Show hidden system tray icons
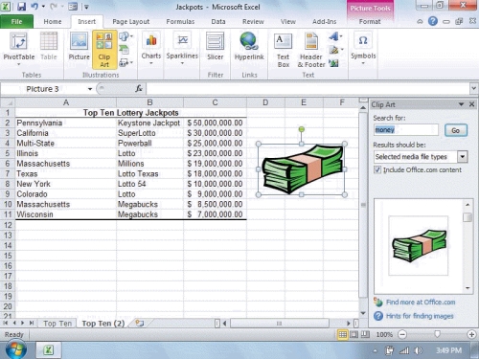The width and height of the screenshot is (479, 359). (x=375, y=350)
